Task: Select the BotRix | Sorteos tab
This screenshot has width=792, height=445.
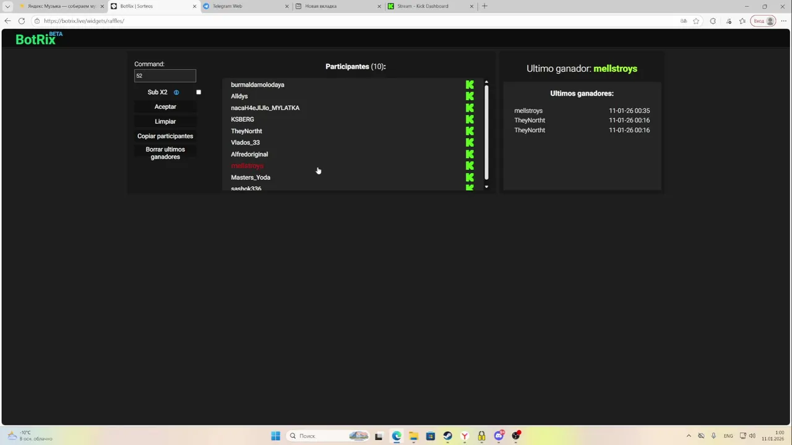Action: [x=153, y=6]
